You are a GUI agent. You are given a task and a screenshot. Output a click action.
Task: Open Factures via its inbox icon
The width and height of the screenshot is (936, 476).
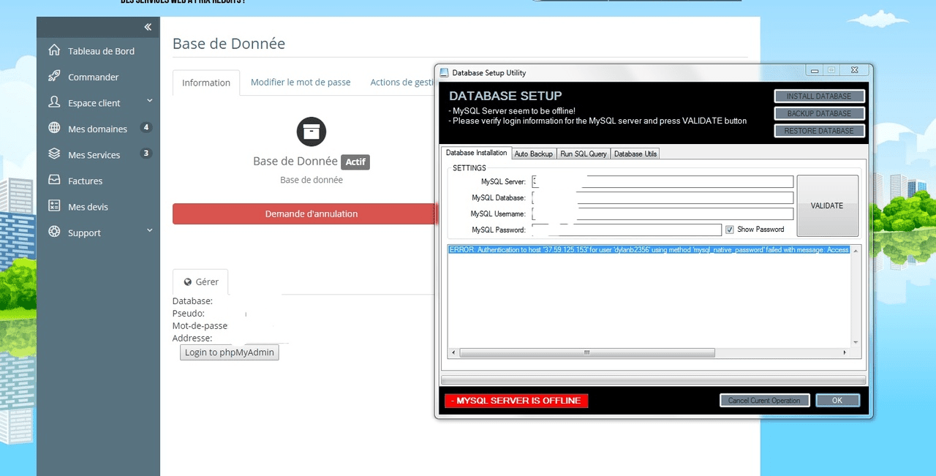[x=54, y=180]
